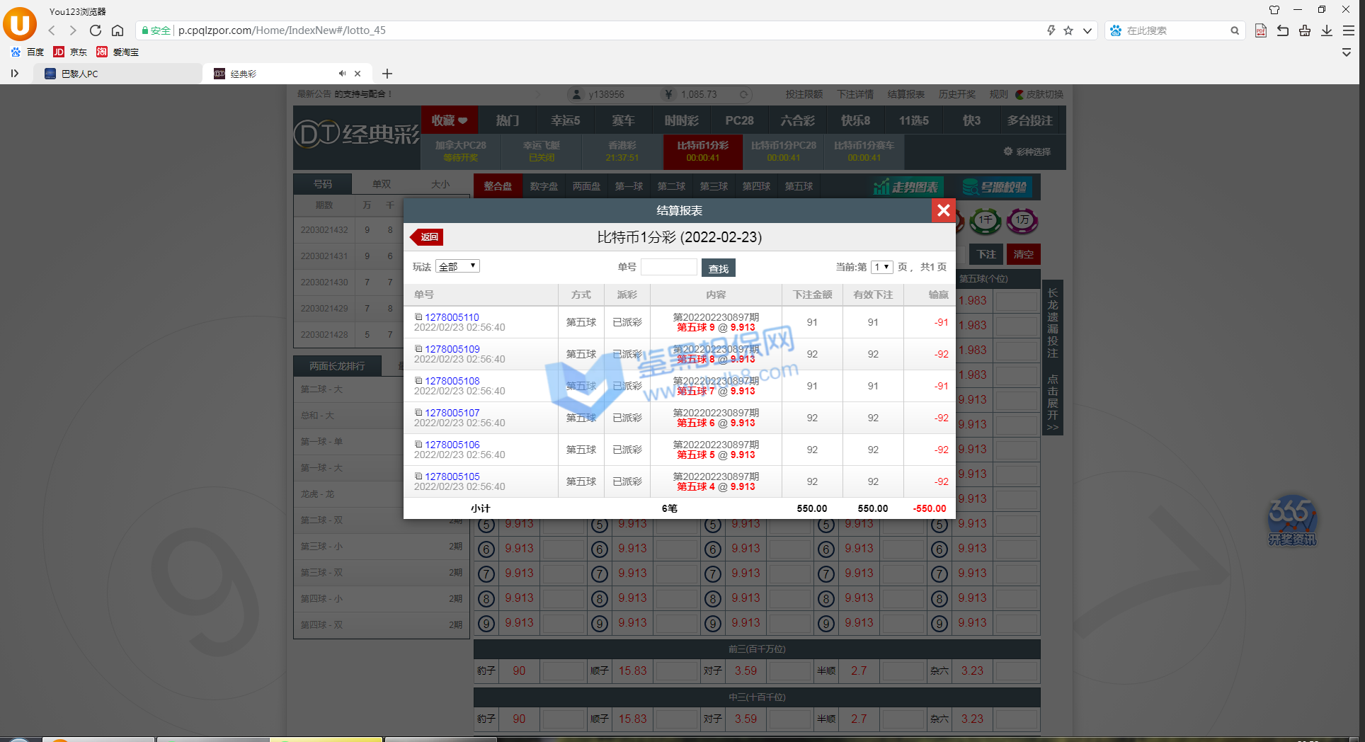Go to browser home page icon
Screen dimensions: 1365x742
click(118, 30)
